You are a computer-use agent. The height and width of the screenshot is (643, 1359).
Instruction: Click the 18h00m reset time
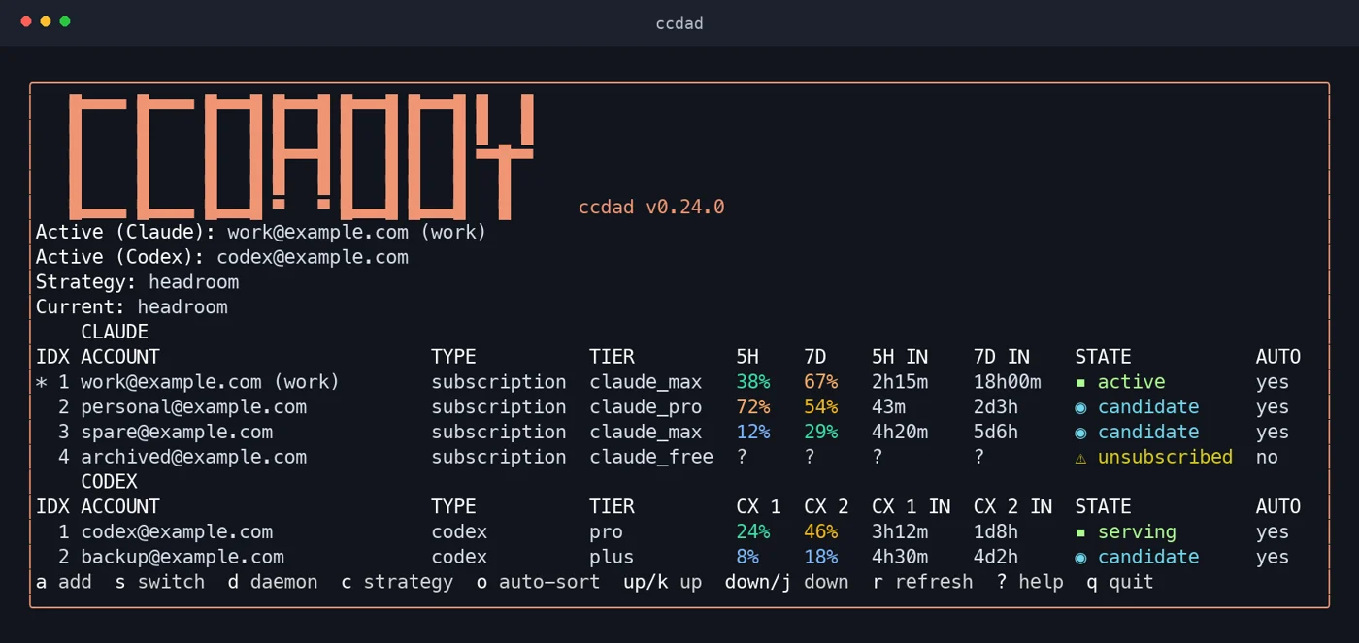click(1008, 382)
